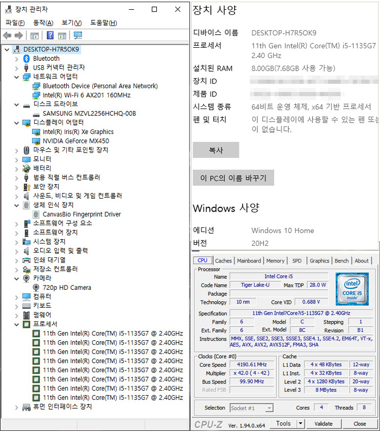Click the USB 커넥터 관리자 icon
380x433 pixels.
click(x=26, y=68)
